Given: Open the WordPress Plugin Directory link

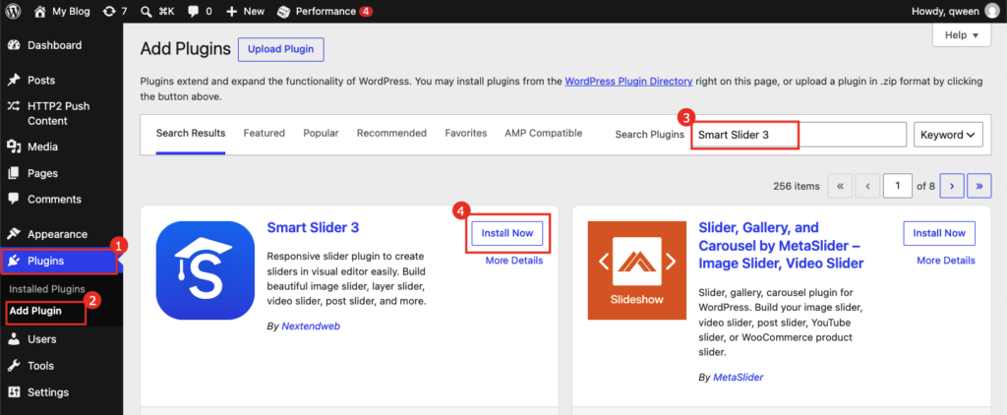Looking at the screenshot, I should [628, 82].
